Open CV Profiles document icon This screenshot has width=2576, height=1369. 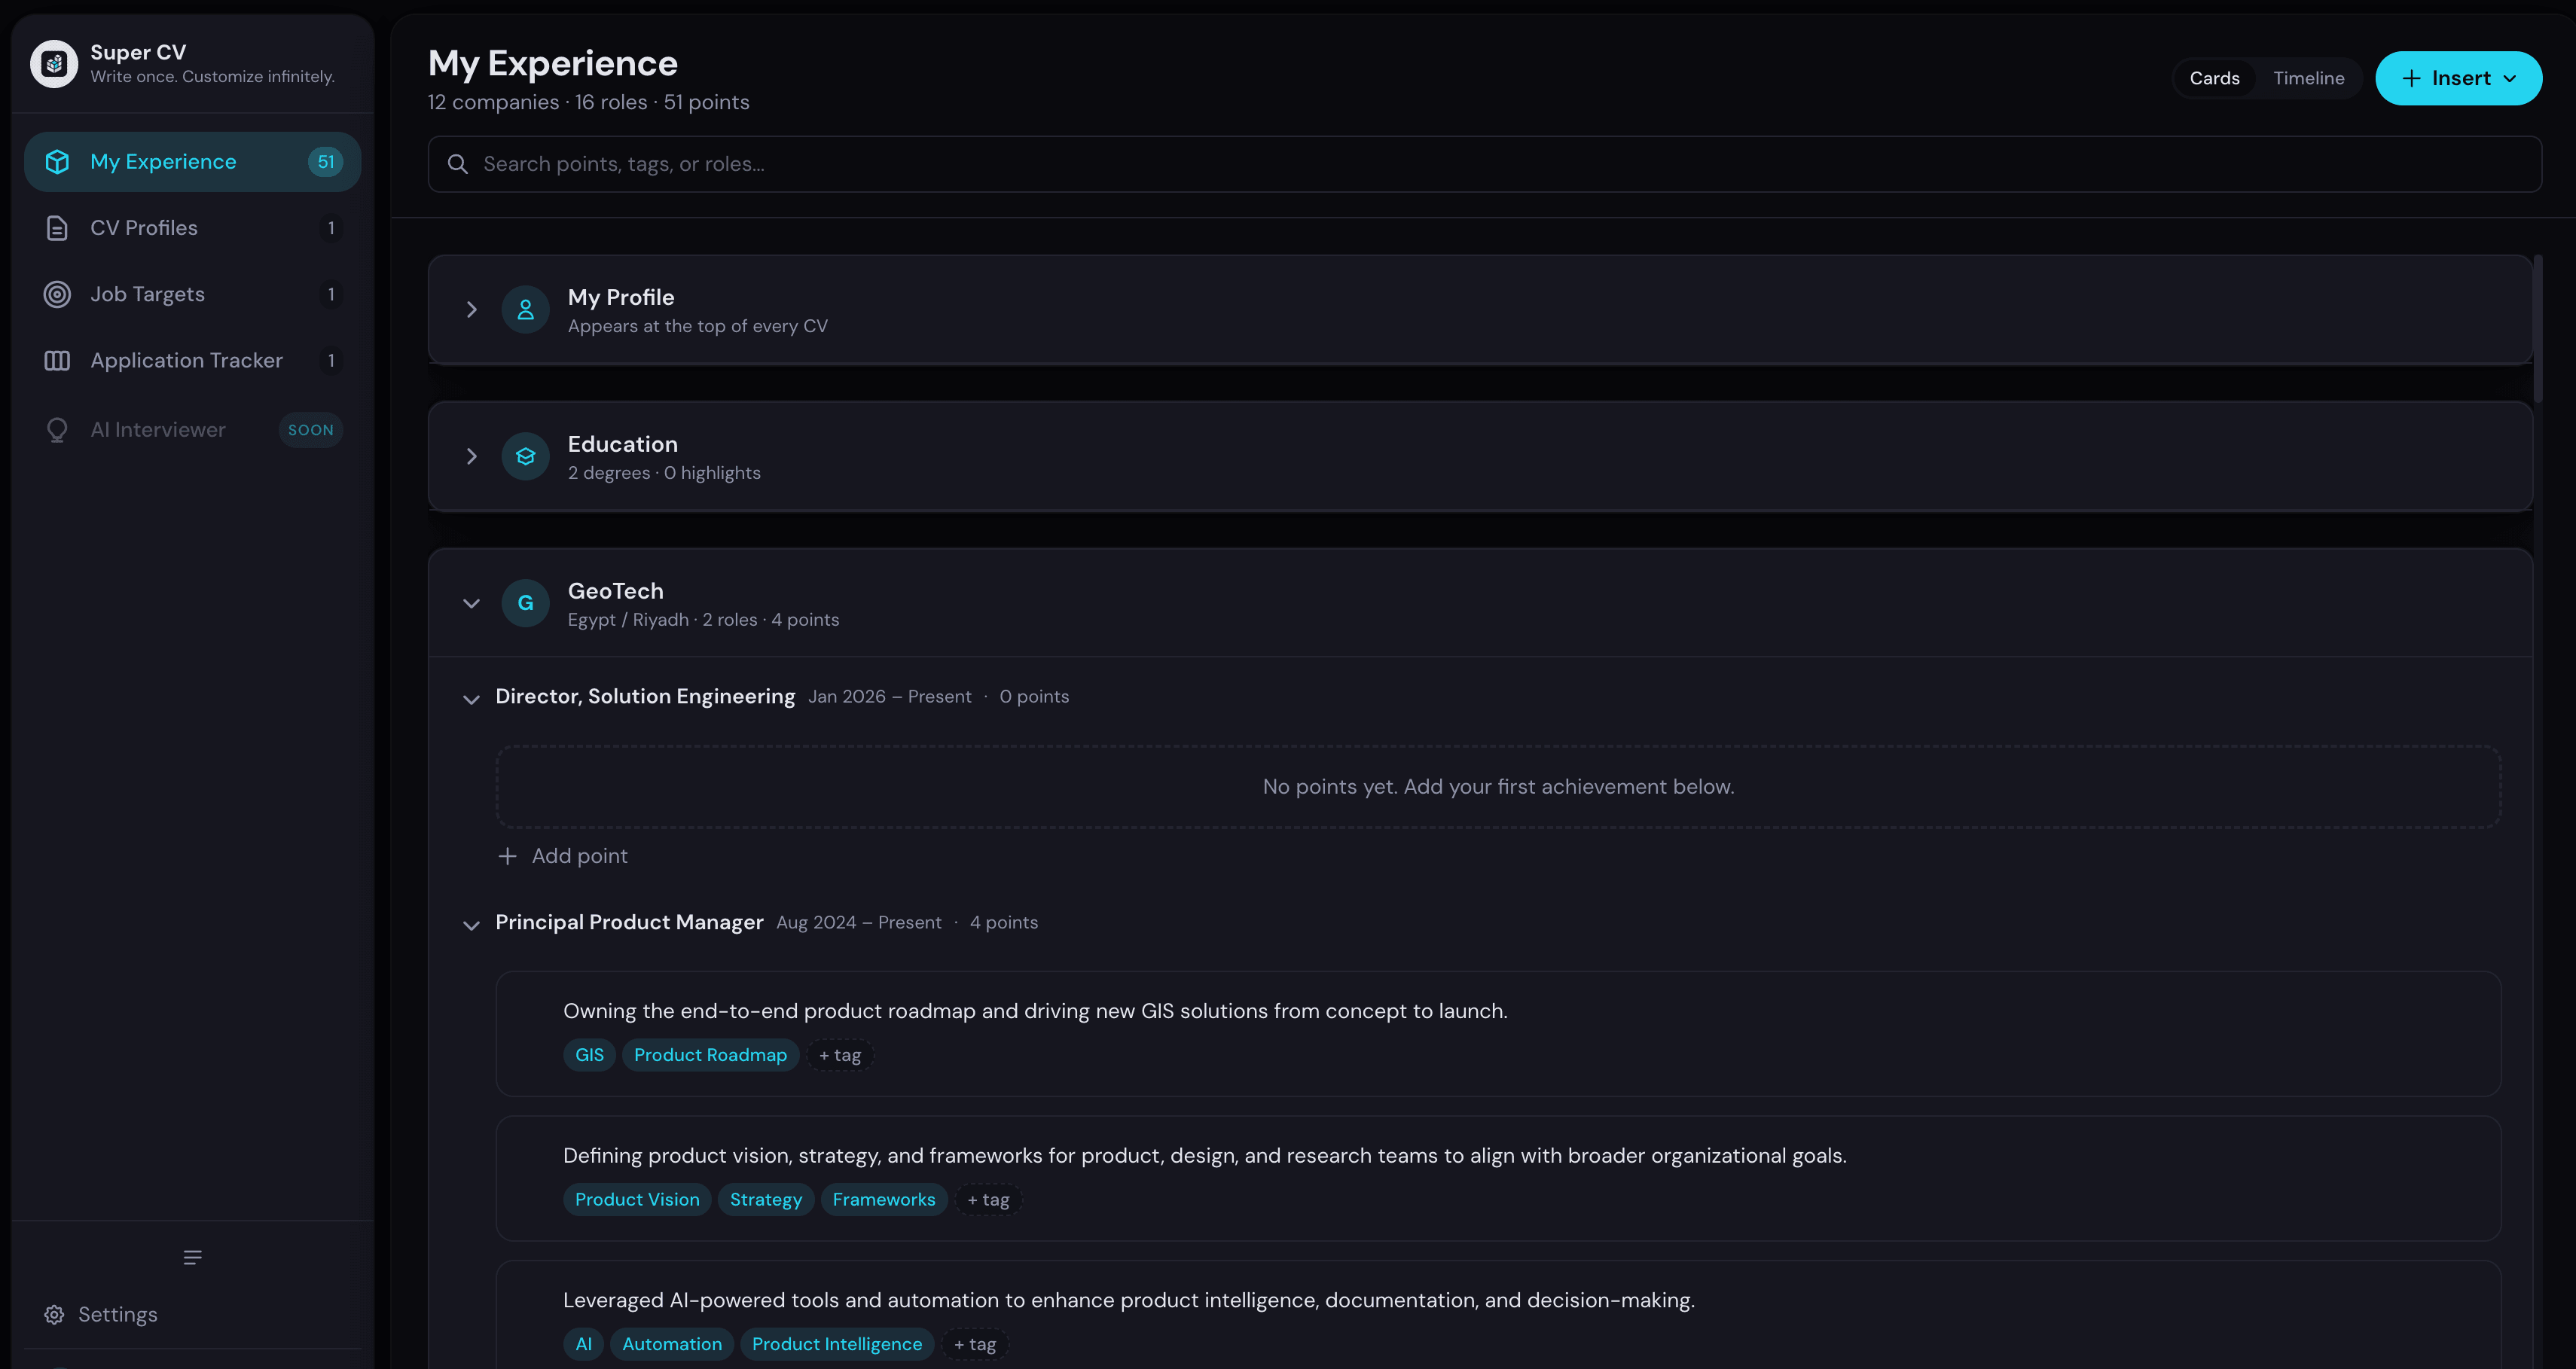coord(57,228)
